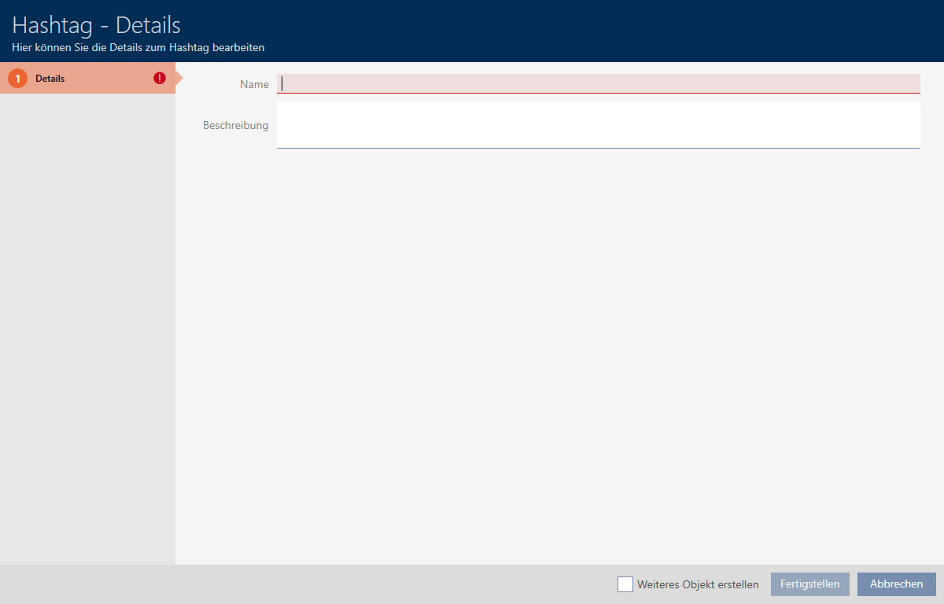Click the empty content area below Beschreibung
This screenshot has height=604, width=944.
(551, 354)
